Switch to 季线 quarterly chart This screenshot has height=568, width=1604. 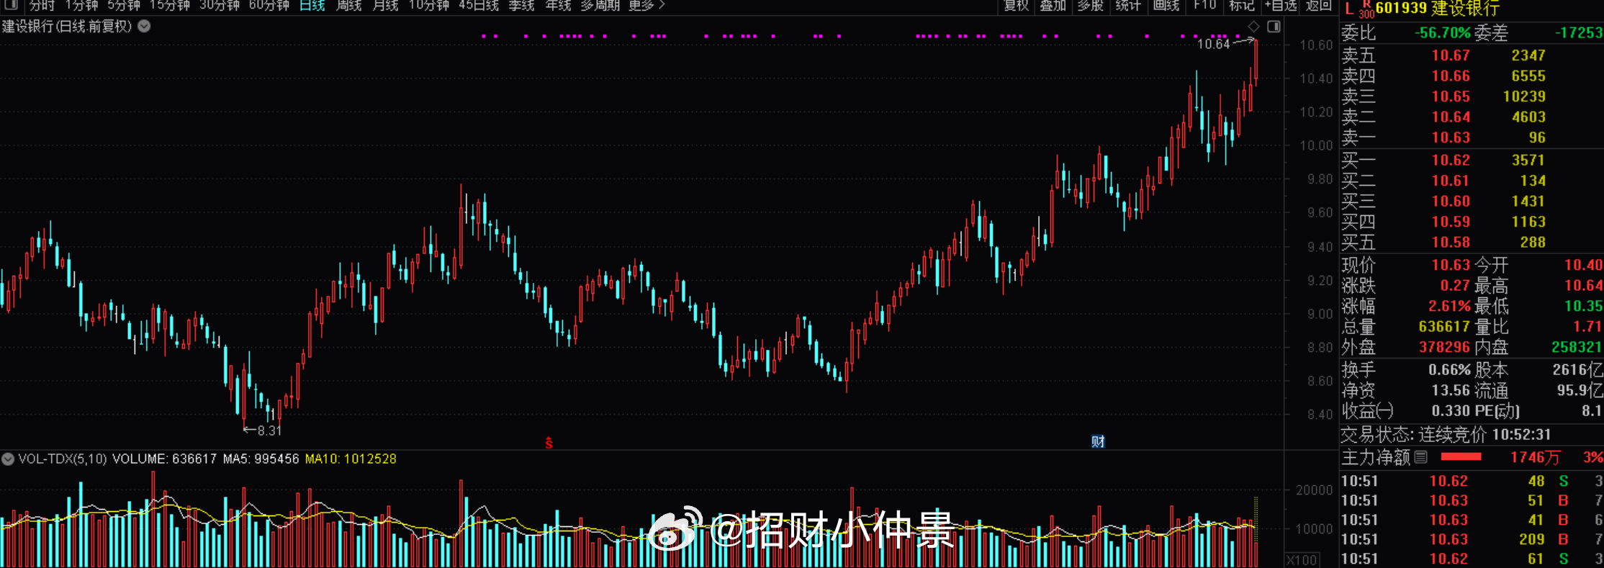pyautogui.click(x=521, y=6)
